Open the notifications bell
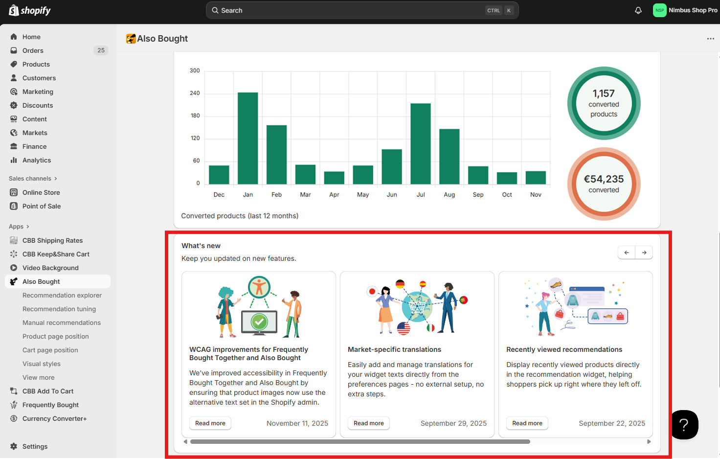The height and width of the screenshot is (459, 720). coord(638,10)
